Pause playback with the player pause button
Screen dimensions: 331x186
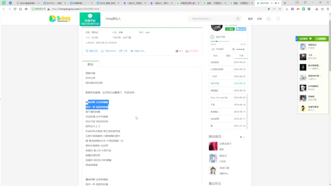(212, 37)
